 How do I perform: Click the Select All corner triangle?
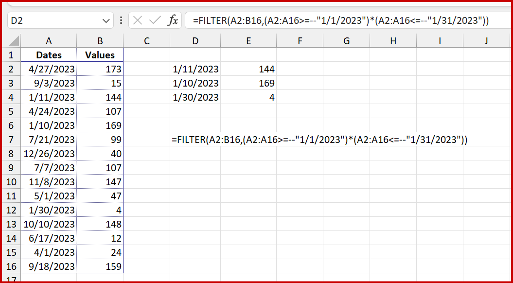tap(14, 41)
